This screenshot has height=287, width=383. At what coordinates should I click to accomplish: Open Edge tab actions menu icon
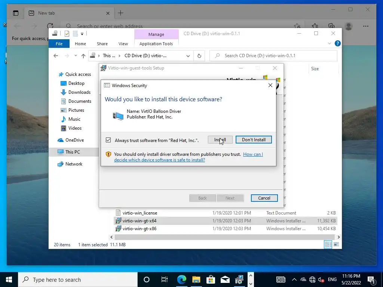tap(16, 13)
